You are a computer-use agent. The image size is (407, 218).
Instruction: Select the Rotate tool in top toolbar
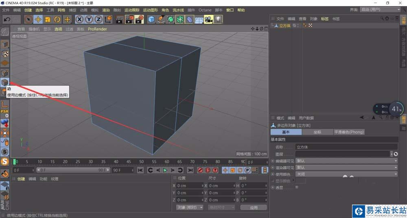(57, 19)
